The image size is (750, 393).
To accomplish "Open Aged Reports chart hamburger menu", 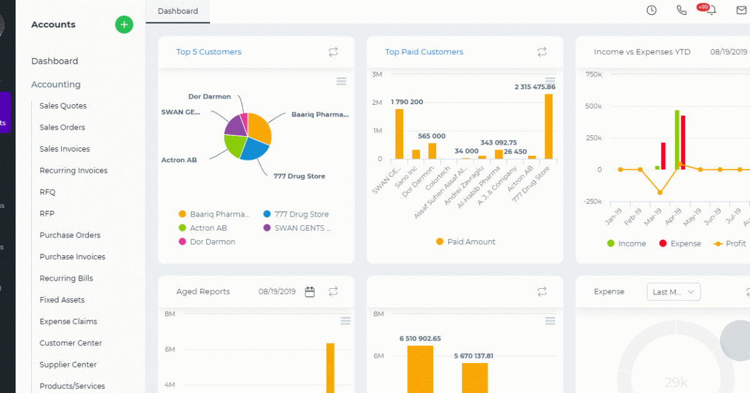I will (x=346, y=321).
